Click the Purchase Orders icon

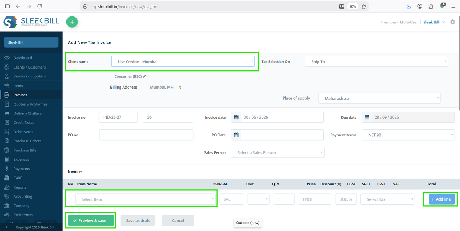pos(7,141)
